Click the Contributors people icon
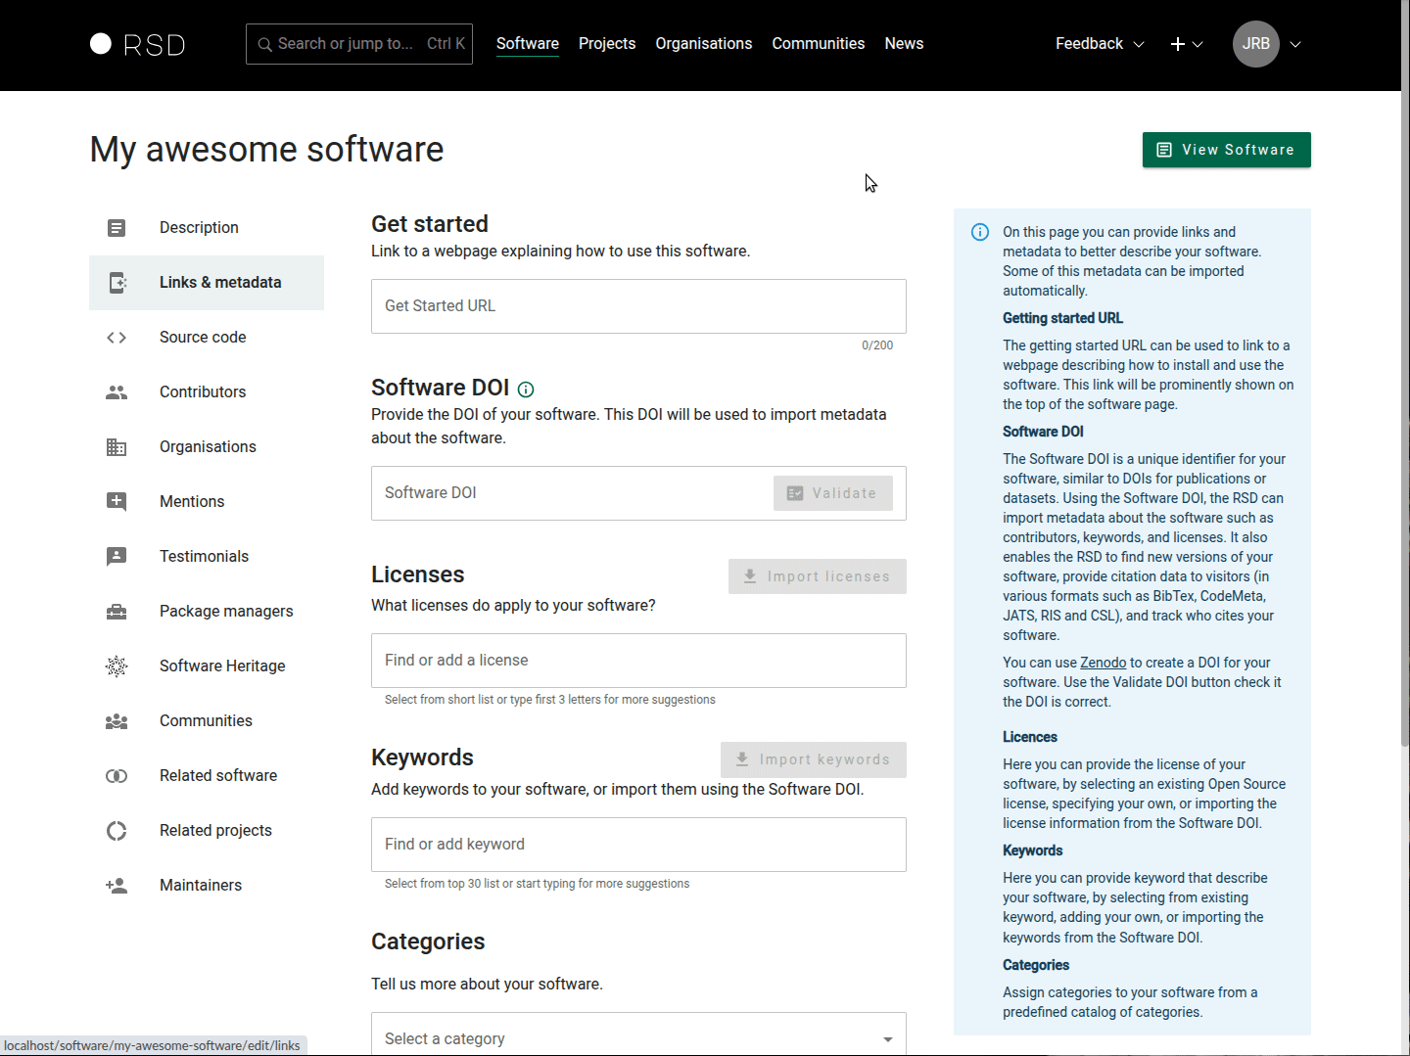The image size is (1410, 1056). pyautogui.click(x=117, y=392)
